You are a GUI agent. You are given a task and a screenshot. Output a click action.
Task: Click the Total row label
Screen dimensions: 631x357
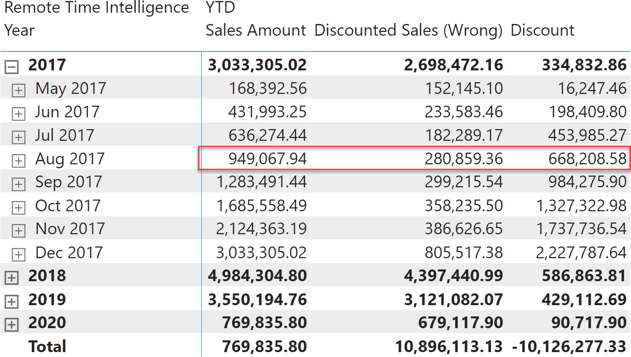coord(47,346)
